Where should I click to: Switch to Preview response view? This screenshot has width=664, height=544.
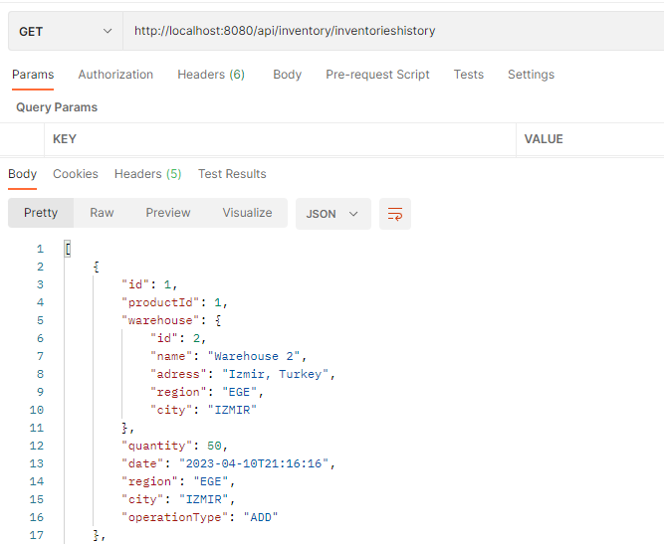[x=168, y=213]
